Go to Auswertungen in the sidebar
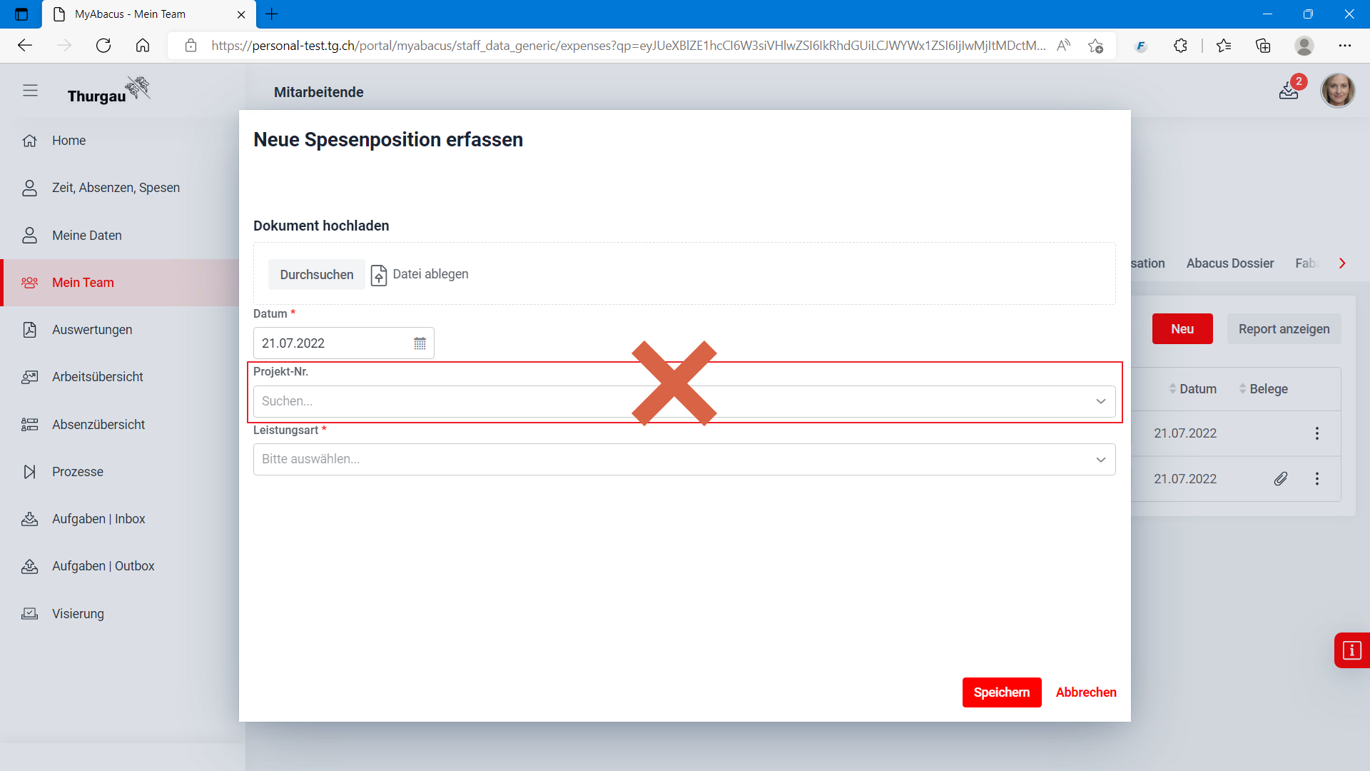1370x771 pixels. click(92, 330)
